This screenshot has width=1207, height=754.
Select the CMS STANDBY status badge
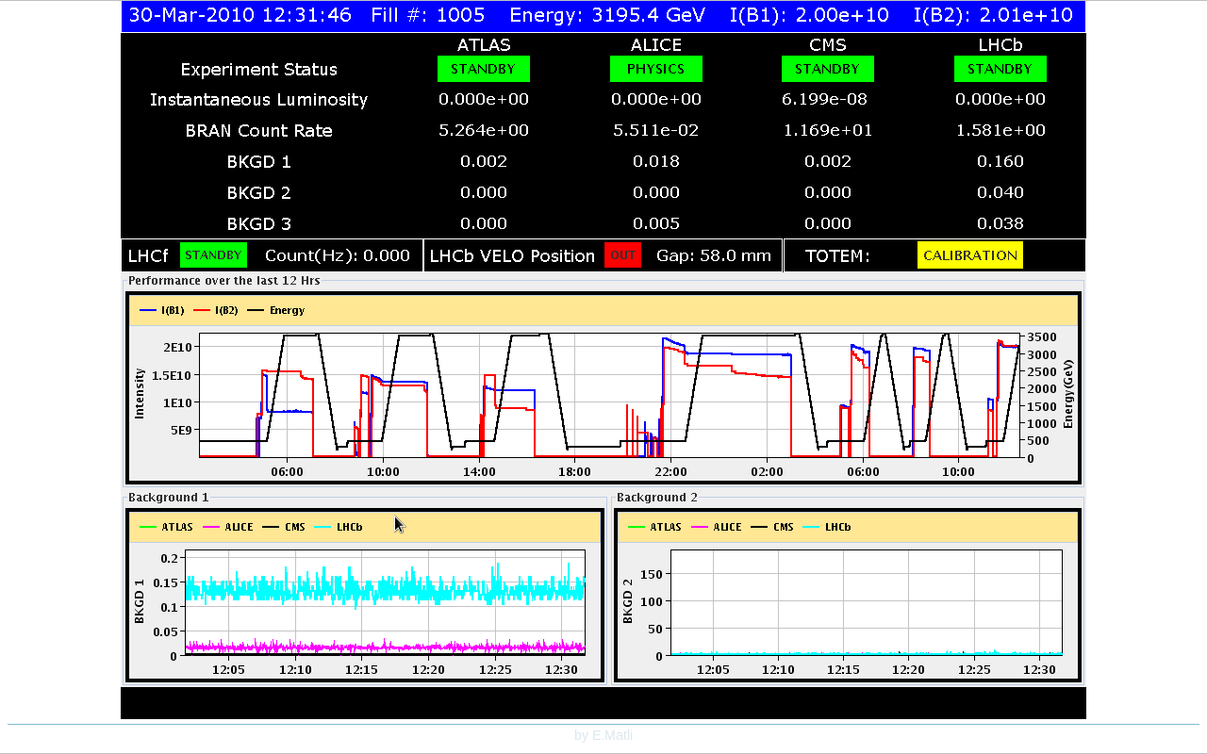tap(827, 69)
